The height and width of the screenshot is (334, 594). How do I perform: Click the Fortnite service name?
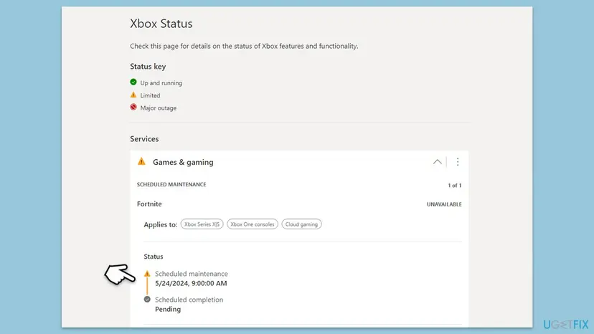point(149,204)
